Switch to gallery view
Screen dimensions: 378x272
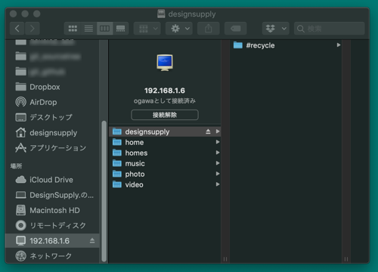[x=120, y=29]
